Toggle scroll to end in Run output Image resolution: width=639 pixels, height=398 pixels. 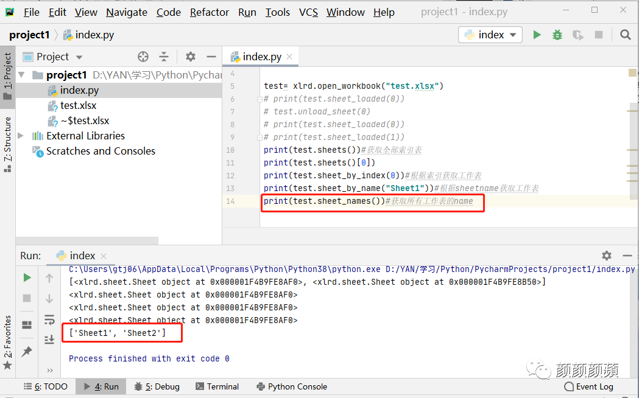[x=49, y=339]
